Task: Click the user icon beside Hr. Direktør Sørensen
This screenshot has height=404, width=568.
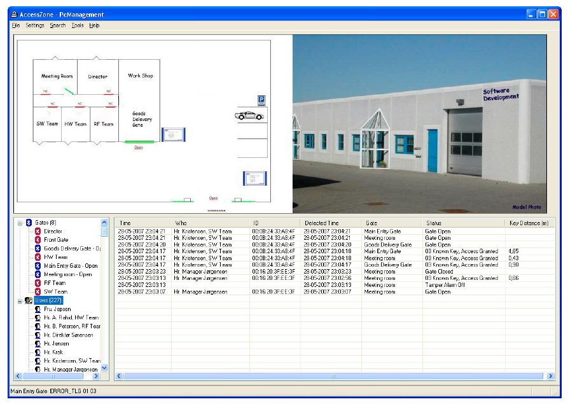Action: coord(38,335)
